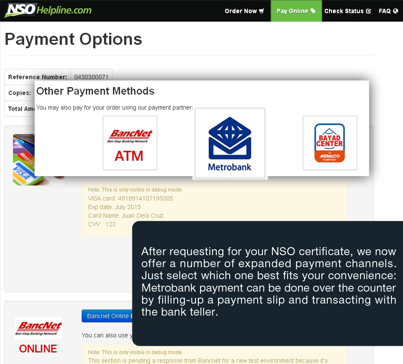The height and width of the screenshot is (364, 403).
Task: Click the globe icon beside FAQ
Action: (396, 11)
